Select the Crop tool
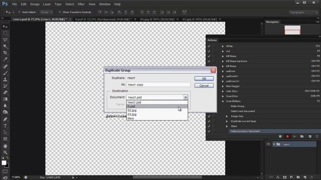Image resolution: width=321 pixels, height=180 pixels. (5, 53)
